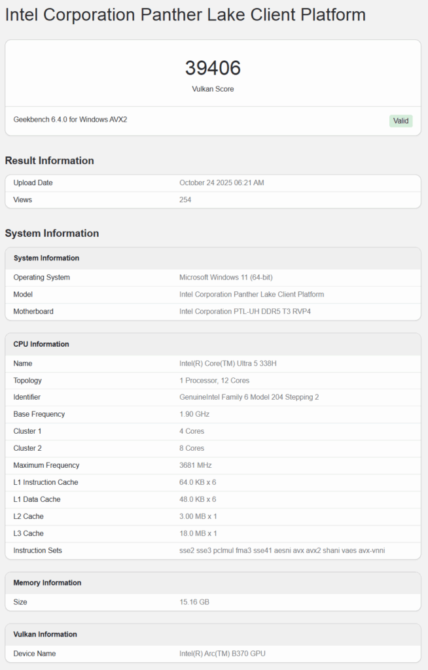Screen dimensions: 428x670
Task: Click the Maximum Frequency 3681 MHz value
Action: 194,466
